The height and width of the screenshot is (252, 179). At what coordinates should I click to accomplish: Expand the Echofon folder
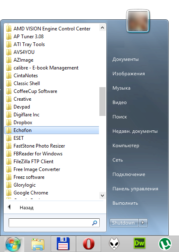click(52, 130)
